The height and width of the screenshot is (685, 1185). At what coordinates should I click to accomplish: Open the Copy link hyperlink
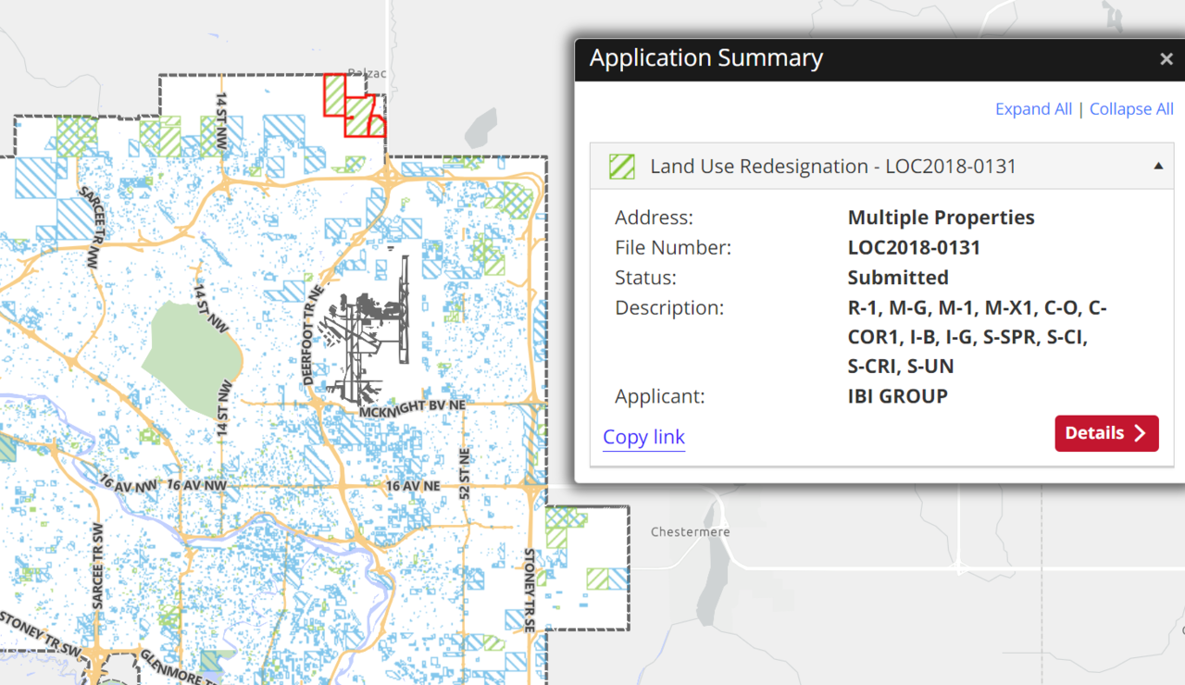(x=643, y=437)
